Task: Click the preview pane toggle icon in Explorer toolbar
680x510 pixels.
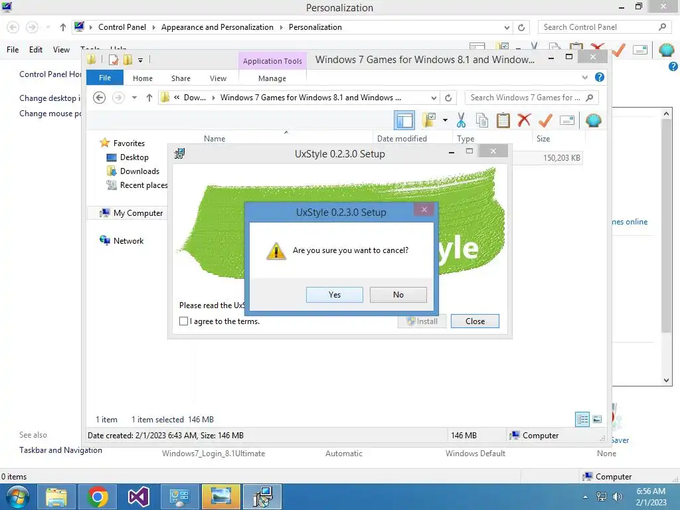Action: point(404,120)
